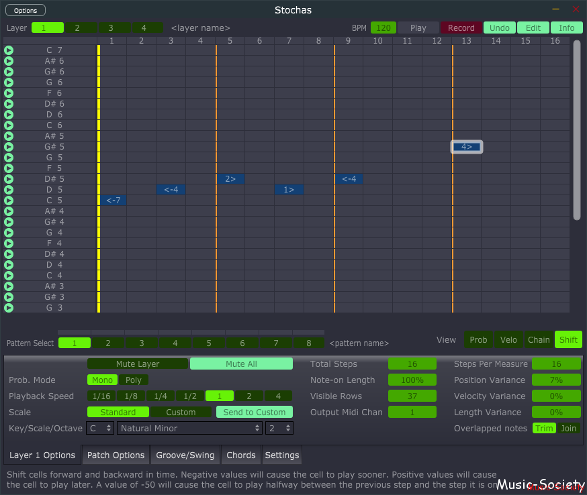Click the <layer name> field

coord(201,28)
